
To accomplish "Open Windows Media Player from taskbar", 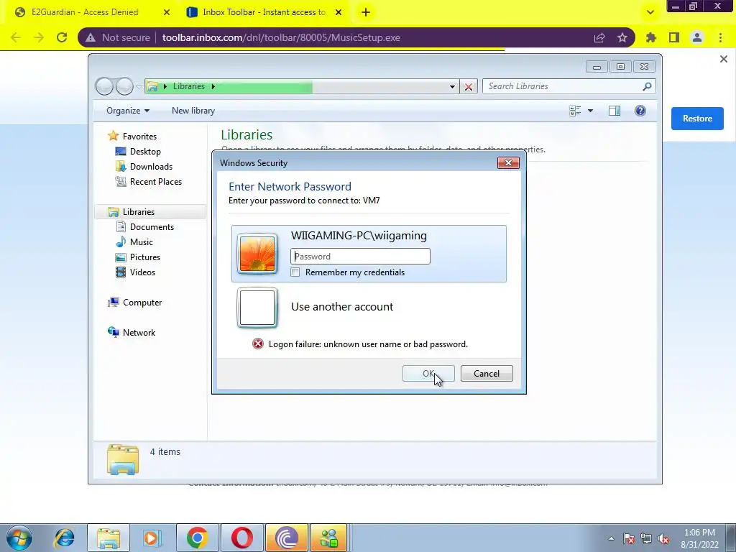I will pos(152,538).
